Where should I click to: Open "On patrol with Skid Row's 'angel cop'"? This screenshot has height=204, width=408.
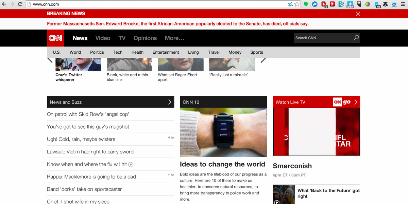point(88,114)
